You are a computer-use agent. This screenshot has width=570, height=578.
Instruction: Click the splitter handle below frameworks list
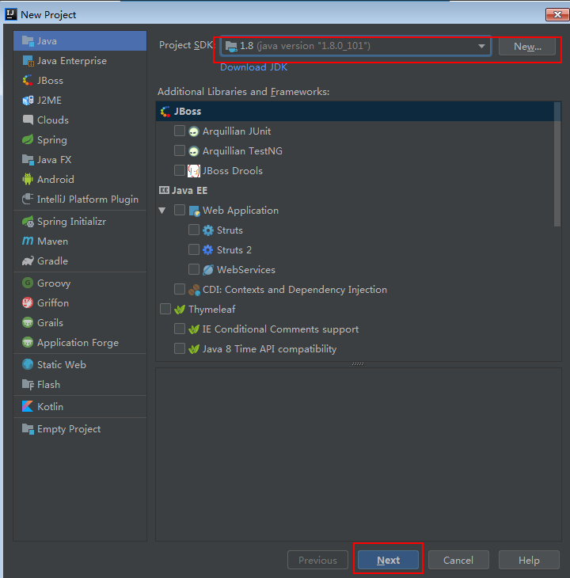tap(358, 364)
